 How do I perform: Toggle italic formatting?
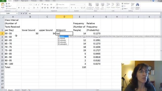click(21, 8)
